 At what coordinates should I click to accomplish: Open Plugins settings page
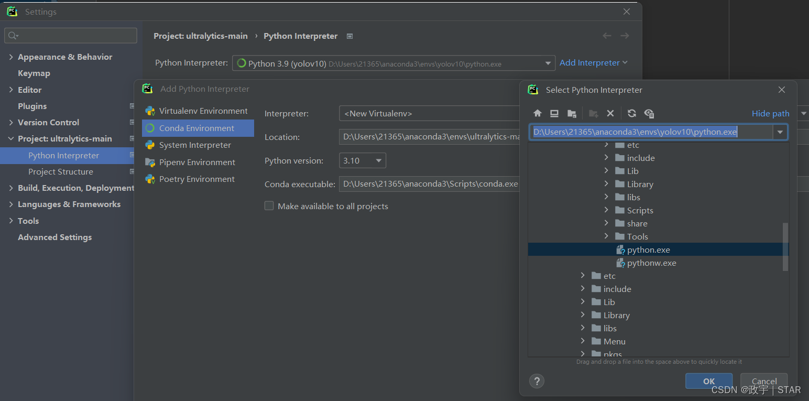[32, 106]
